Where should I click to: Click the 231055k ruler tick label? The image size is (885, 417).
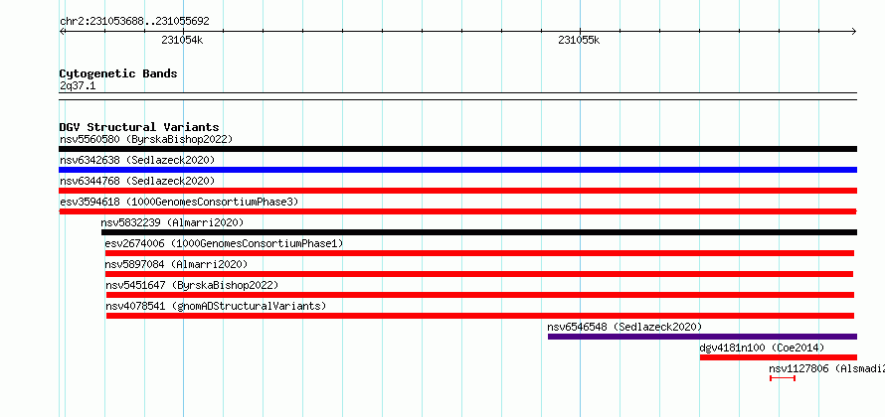point(579,40)
